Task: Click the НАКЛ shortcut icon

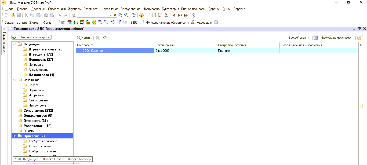Action: click(x=100, y=23)
